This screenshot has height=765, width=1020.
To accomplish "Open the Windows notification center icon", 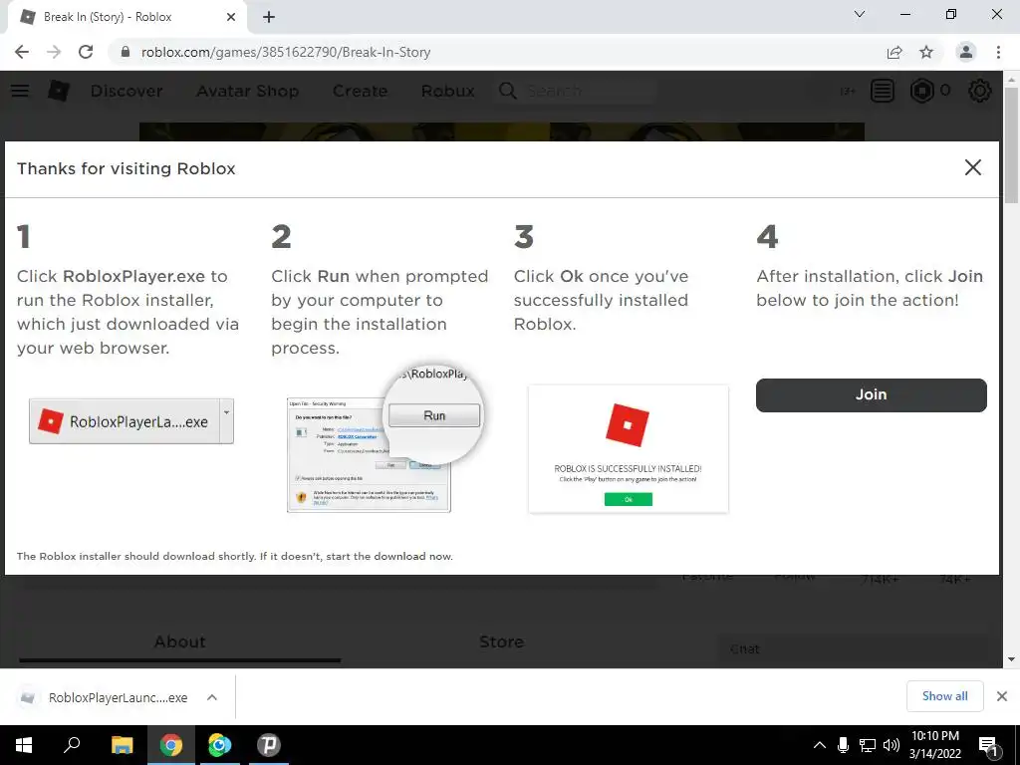I will 988,746.
